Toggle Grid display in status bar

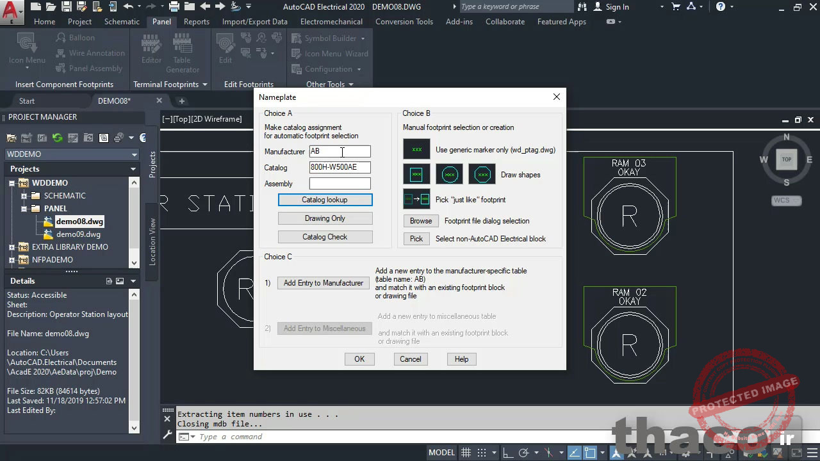(x=466, y=452)
